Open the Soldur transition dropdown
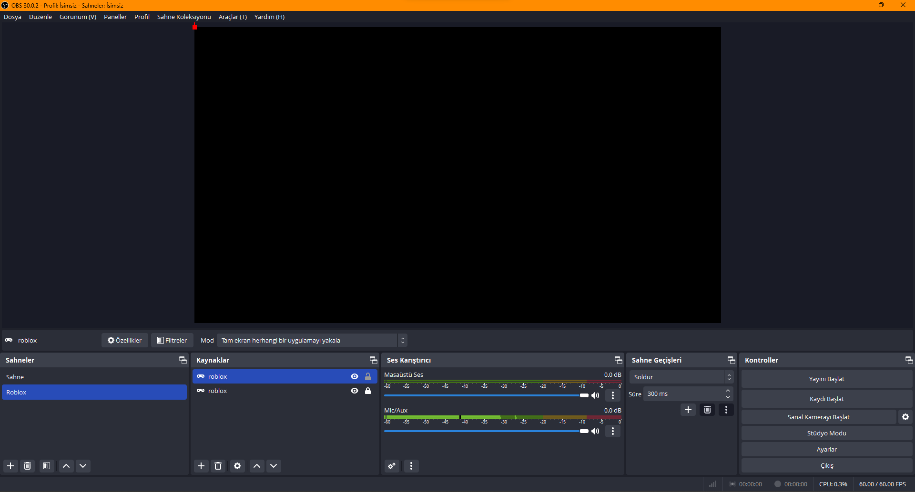 point(681,377)
